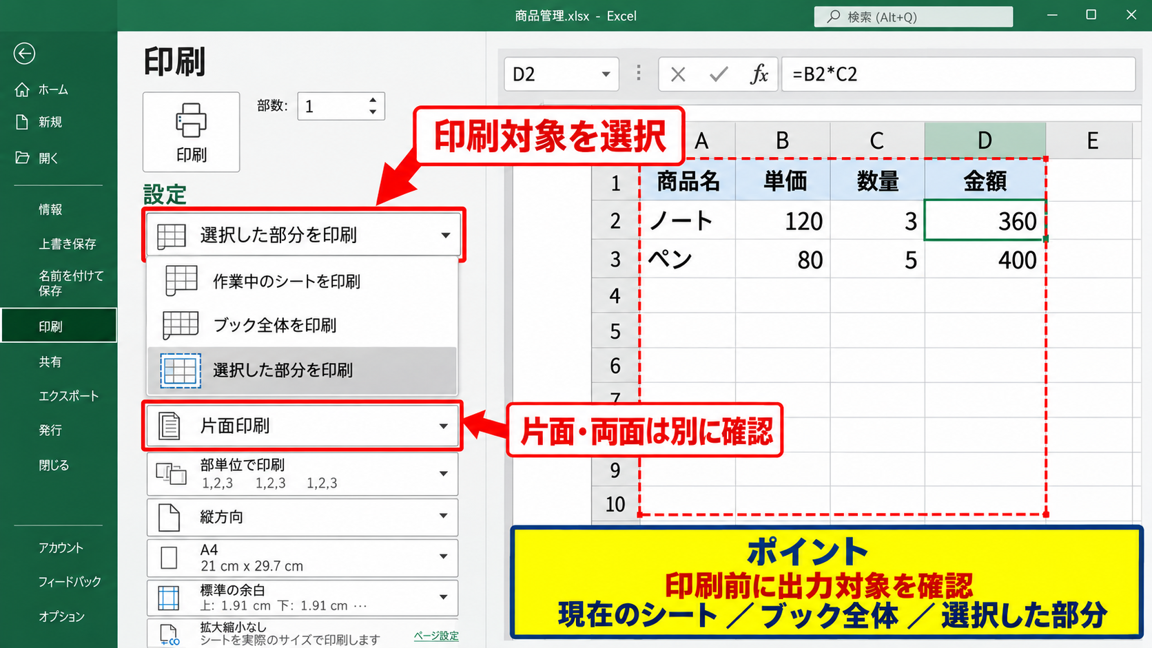This screenshot has height=648, width=1152.
Task: Select column header B
Action: click(x=783, y=140)
